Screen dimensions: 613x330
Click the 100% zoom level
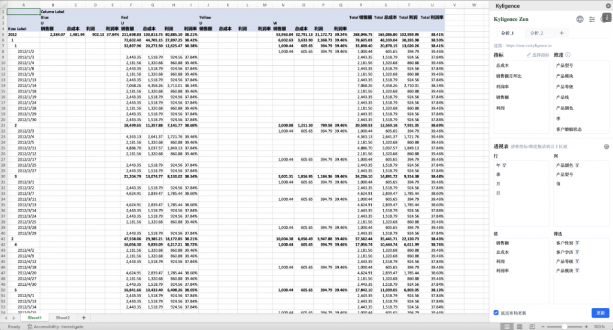click(599, 326)
